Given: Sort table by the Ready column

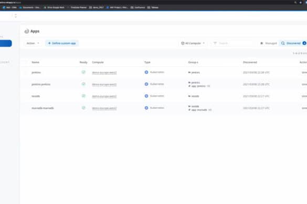Looking at the screenshot, I should pos(83,62).
